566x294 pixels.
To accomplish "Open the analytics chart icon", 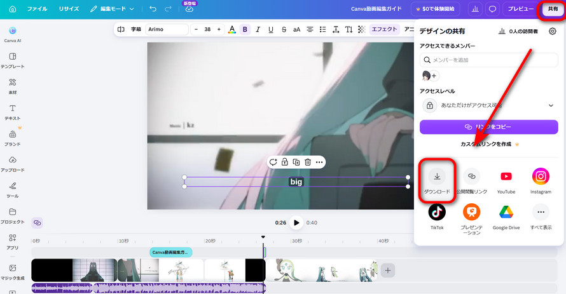I will coord(475,9).
